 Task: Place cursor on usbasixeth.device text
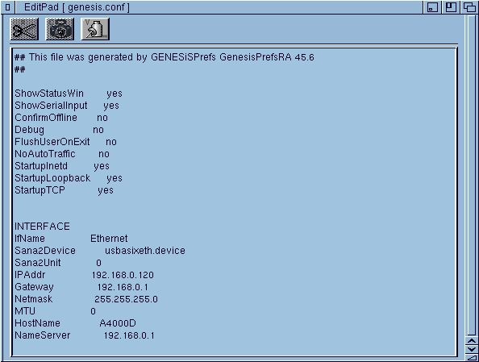coord(145,251)
